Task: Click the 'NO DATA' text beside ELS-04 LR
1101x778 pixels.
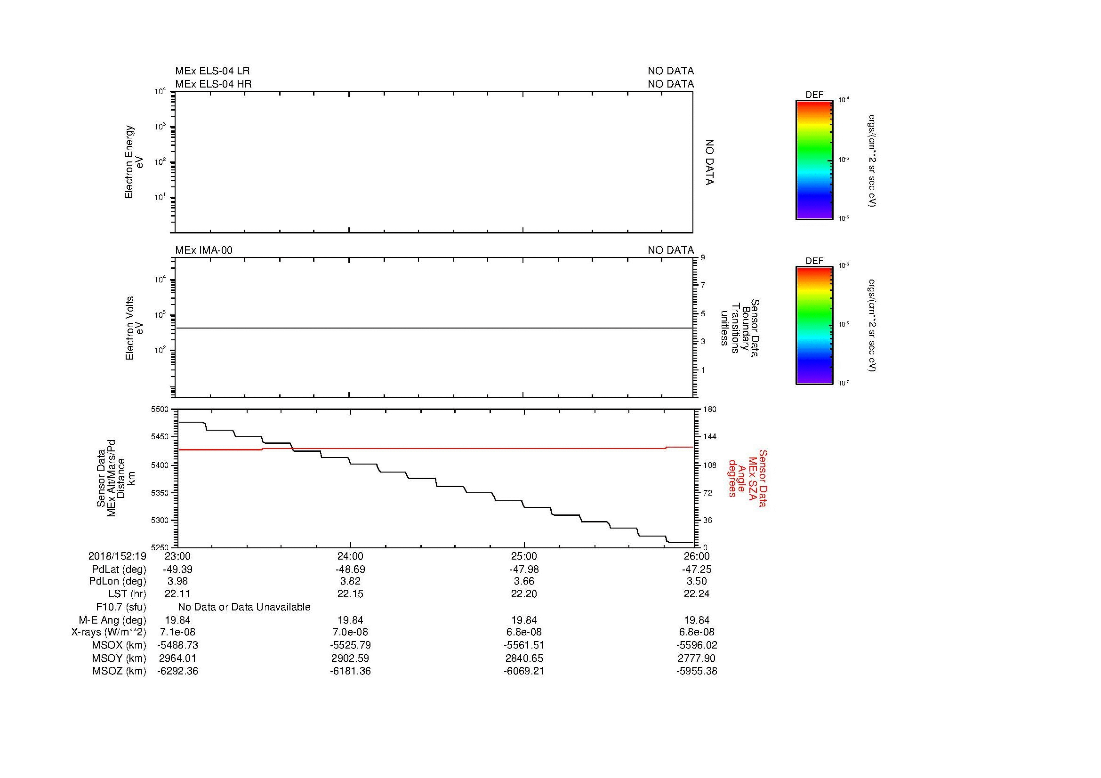Action: 671,71
